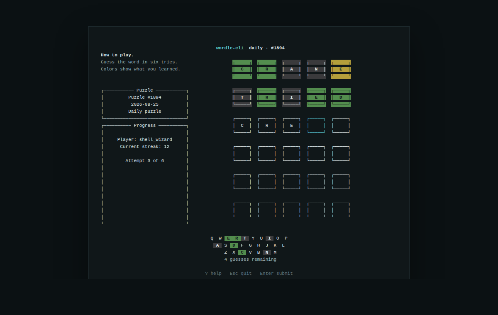Open help via the '? help' hint
Screen dimensions: 498x315
(x=213, y=274)
